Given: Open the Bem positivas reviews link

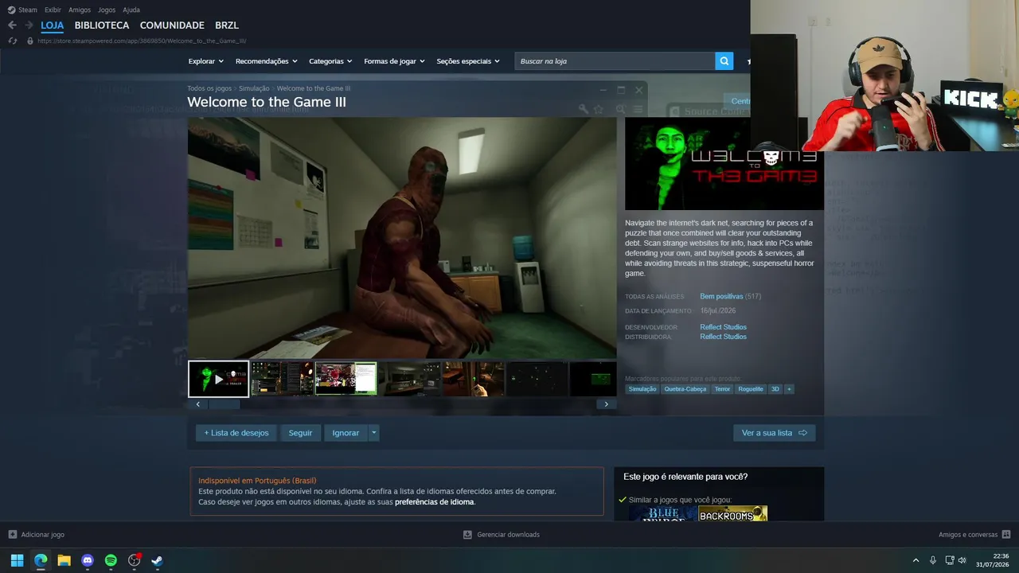Looking at the screenshot, I should [721, 297].
